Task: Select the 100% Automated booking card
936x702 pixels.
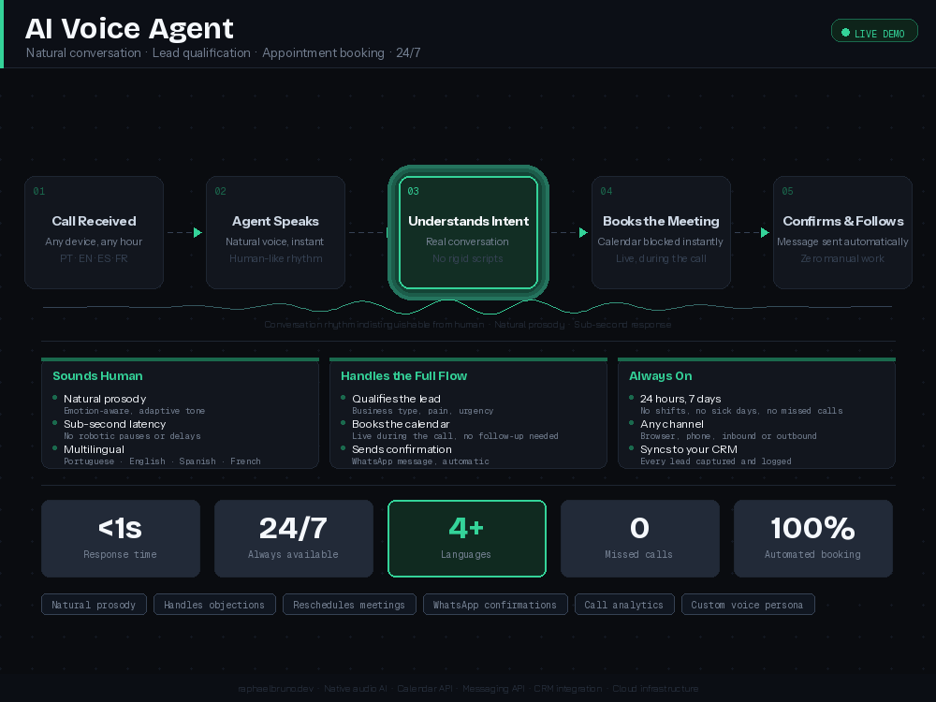Action: point(813,538)
